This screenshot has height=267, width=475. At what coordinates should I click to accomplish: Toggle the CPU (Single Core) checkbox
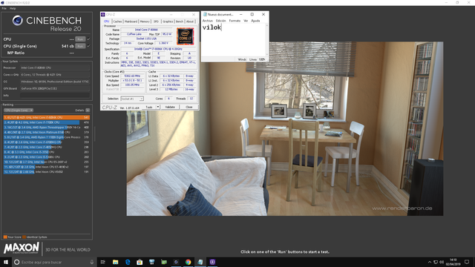tap(88, 46)
